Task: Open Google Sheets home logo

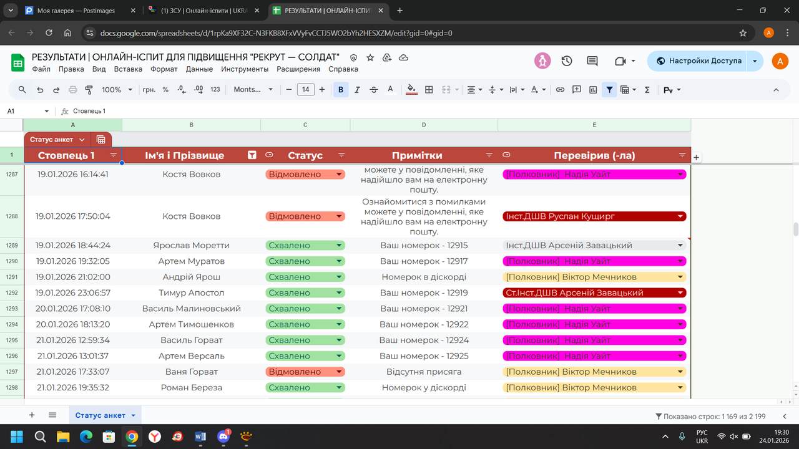Action: [17, 62]
